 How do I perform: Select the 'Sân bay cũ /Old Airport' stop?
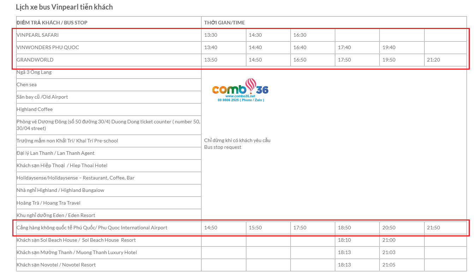pos(42,97)
